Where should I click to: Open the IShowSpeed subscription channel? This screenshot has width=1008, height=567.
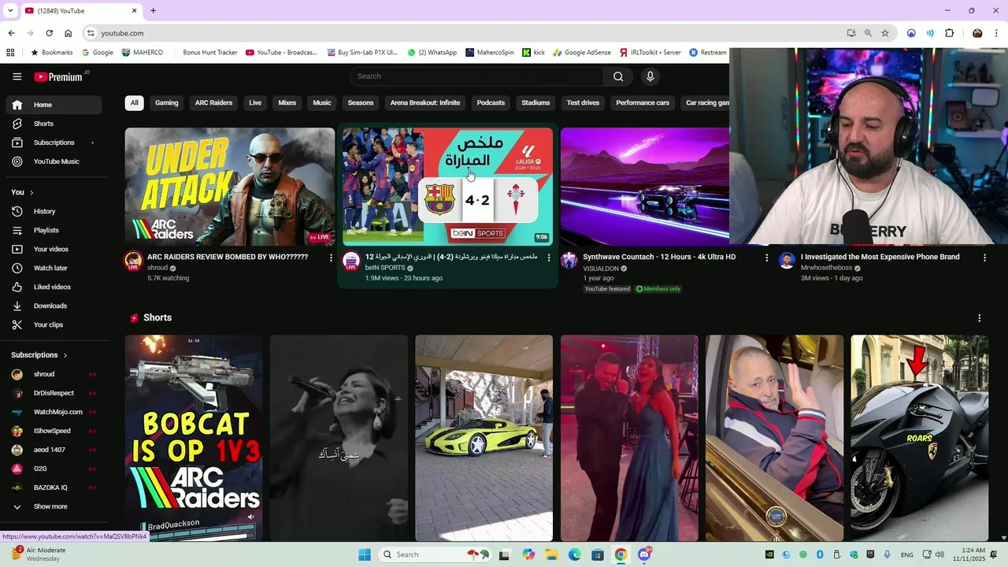click(54, 431)
